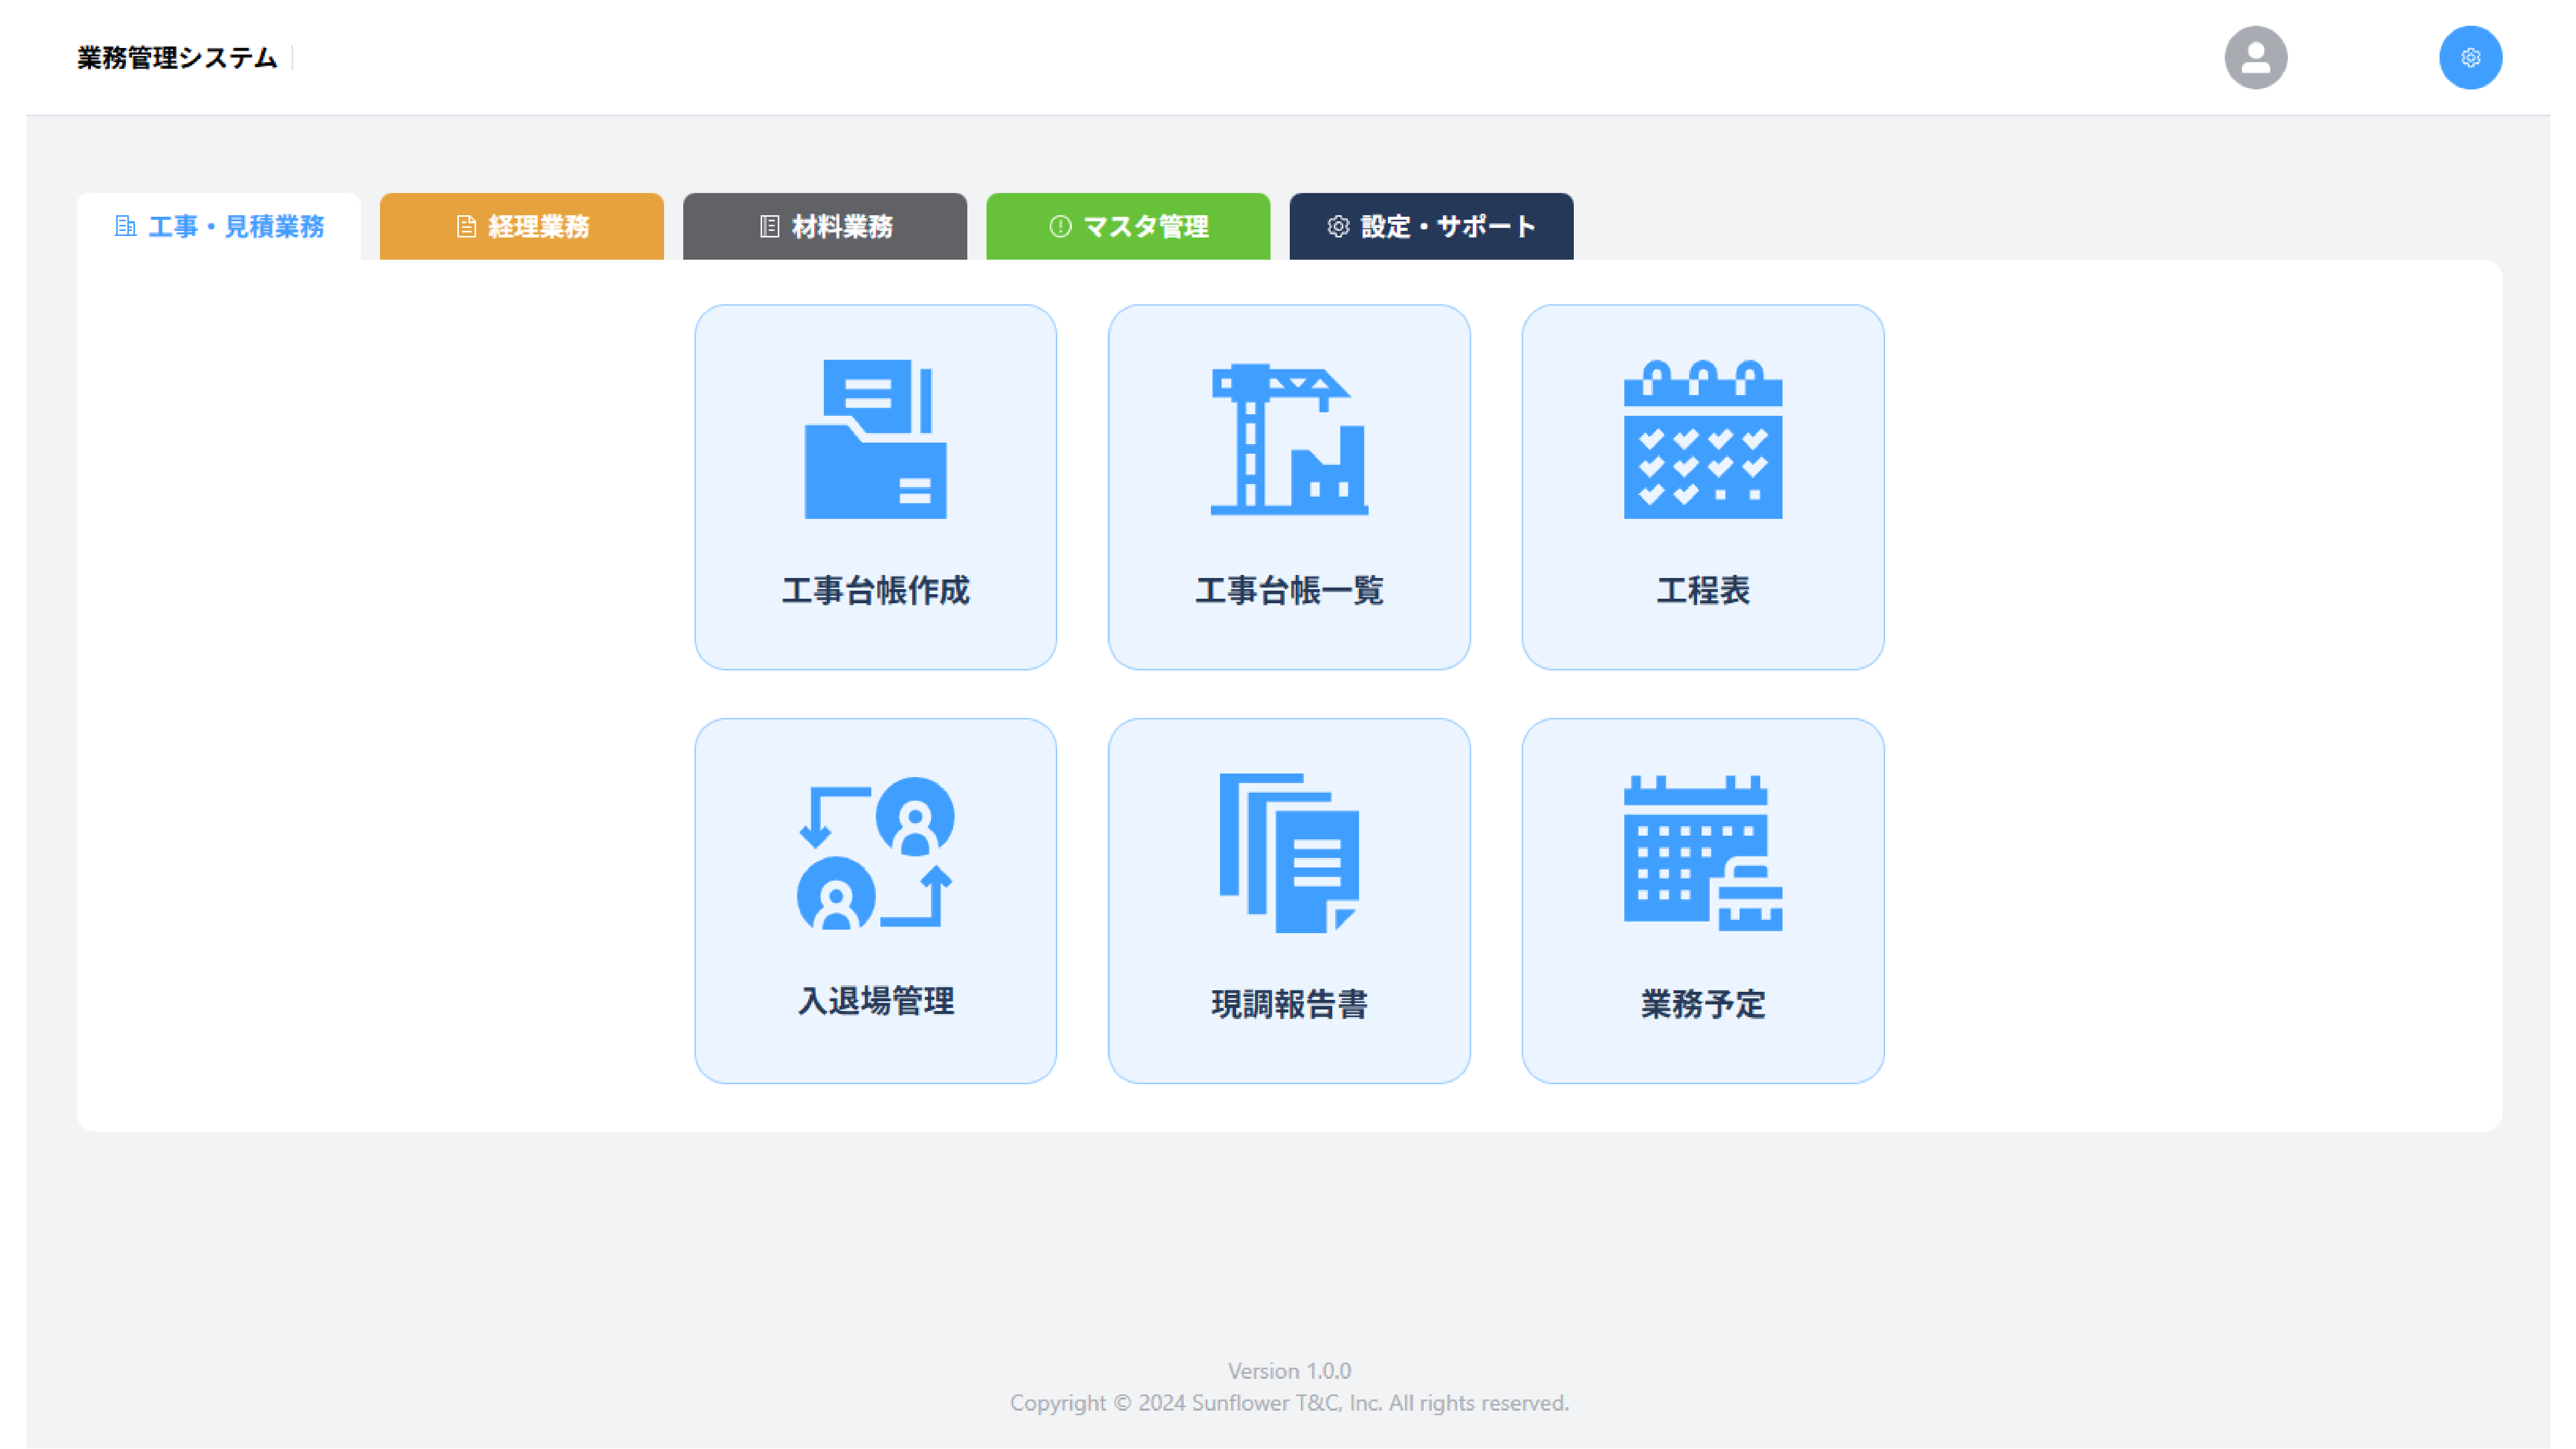
Task: Switch to the 経理業務 tab
Action: (521, 227)
